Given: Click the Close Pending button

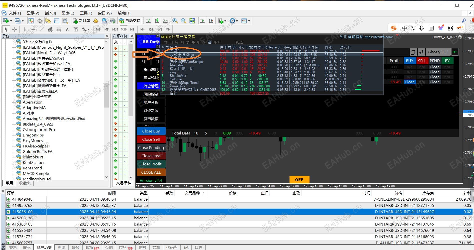Looking at the screenshot, I should coord(151,147).
